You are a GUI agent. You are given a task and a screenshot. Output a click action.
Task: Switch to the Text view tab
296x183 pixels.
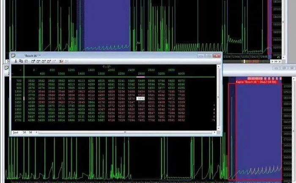(x=16, y=133)
